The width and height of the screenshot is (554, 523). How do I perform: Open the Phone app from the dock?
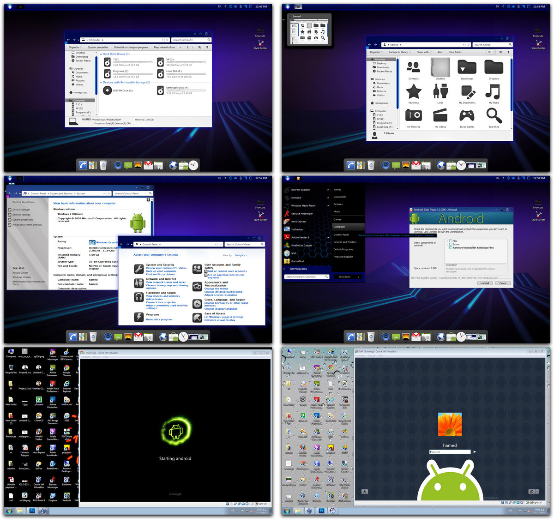point(83,165)
